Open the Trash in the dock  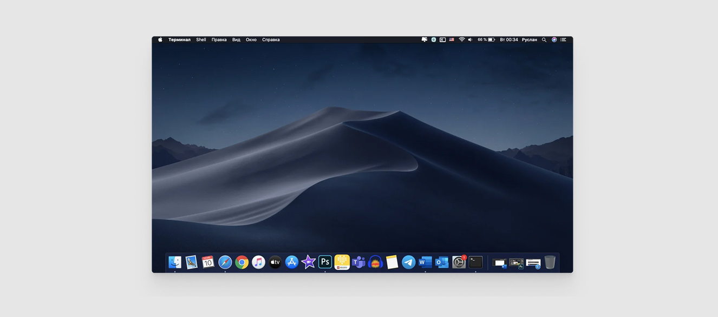[x=550, y=262]
